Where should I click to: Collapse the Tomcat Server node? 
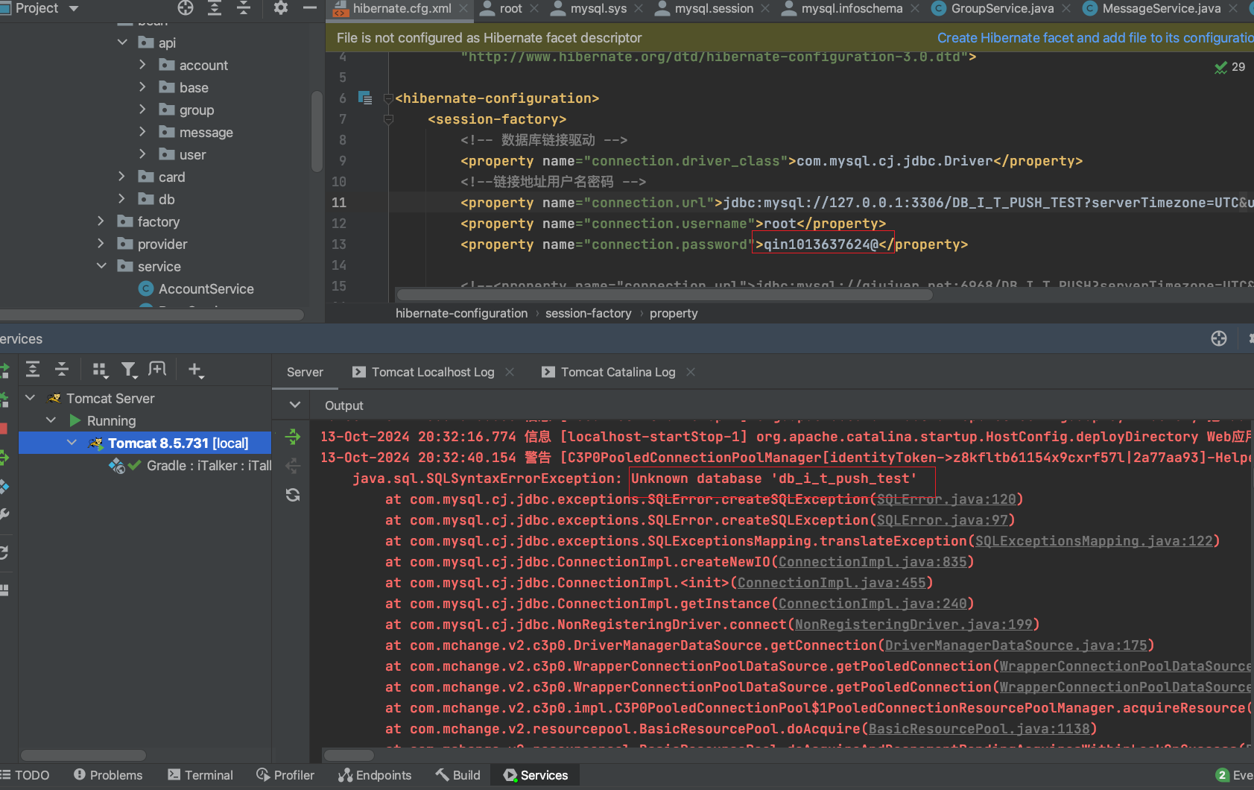[x=31, y=399]
